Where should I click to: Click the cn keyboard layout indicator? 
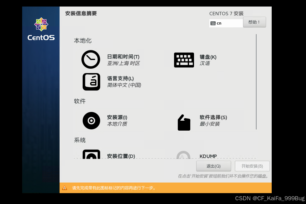(x=226, y=23)
